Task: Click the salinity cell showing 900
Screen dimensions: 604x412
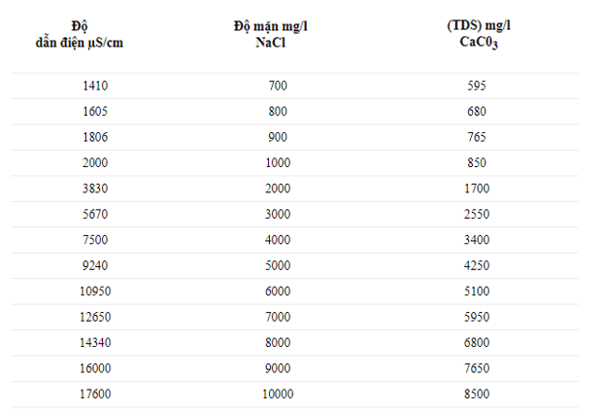Action: tap(278, 137)
